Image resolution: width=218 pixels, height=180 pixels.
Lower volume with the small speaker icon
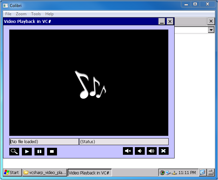pyautogui.click(x=140, y=151)
